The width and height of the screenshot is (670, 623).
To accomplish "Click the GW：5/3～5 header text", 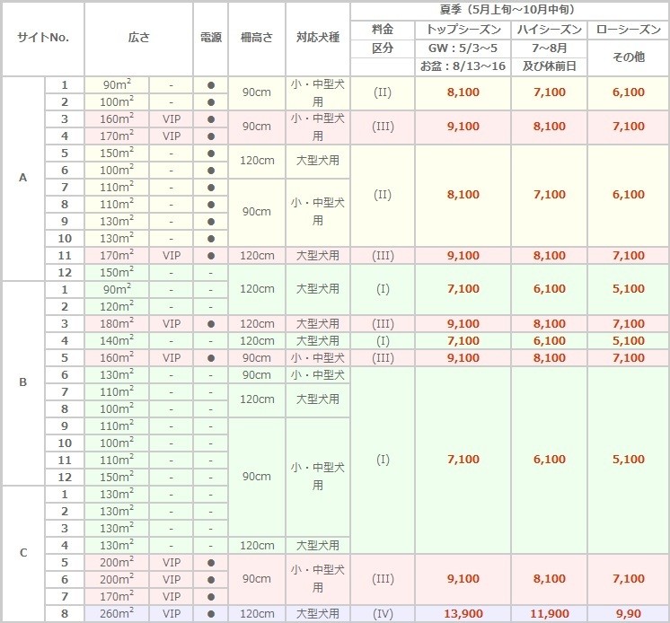I will tap(463, 48).
